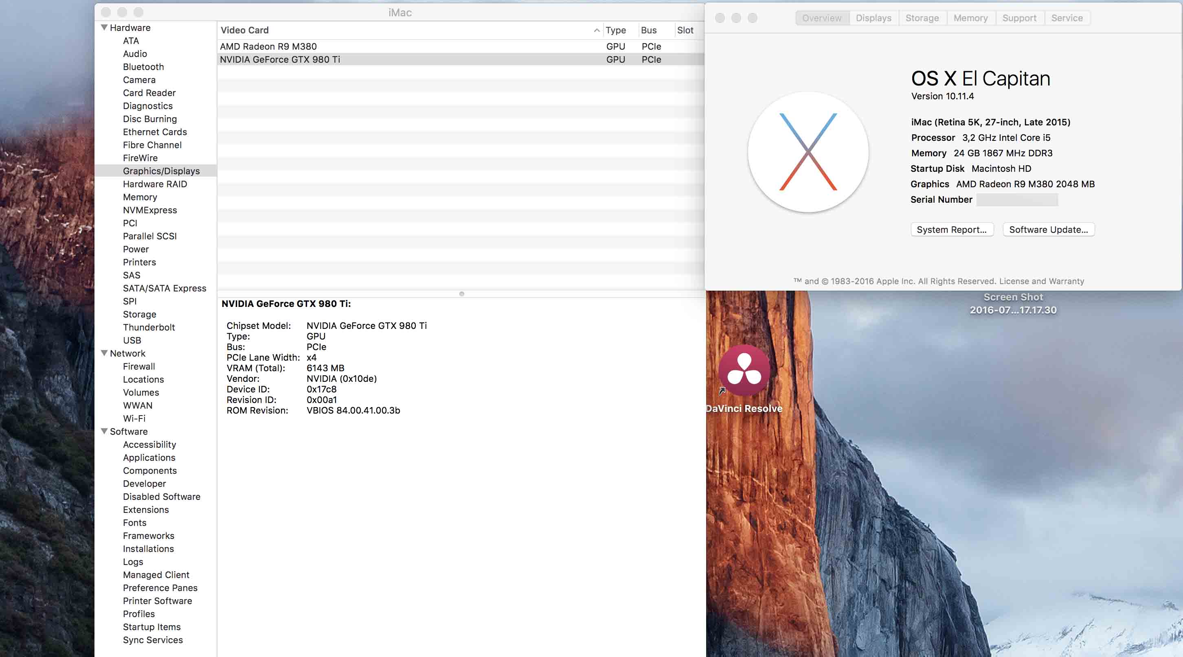Click VRAM value 6143 MB
The height and width of the screenshot is (657, 1183).
(325, 368)
